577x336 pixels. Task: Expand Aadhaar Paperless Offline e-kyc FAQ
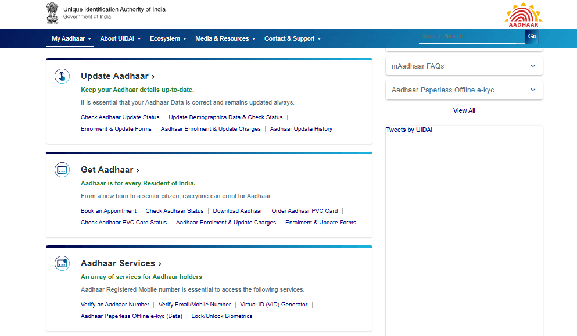point(464,90)
